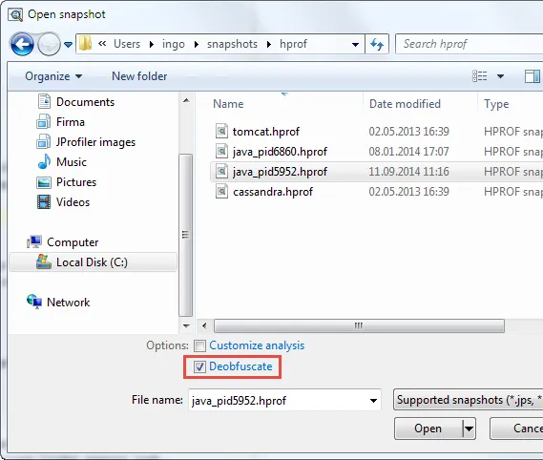Click the Computer monitor icon
The height and width of the screenshot is (460, 543).
[x=34, y=241]
